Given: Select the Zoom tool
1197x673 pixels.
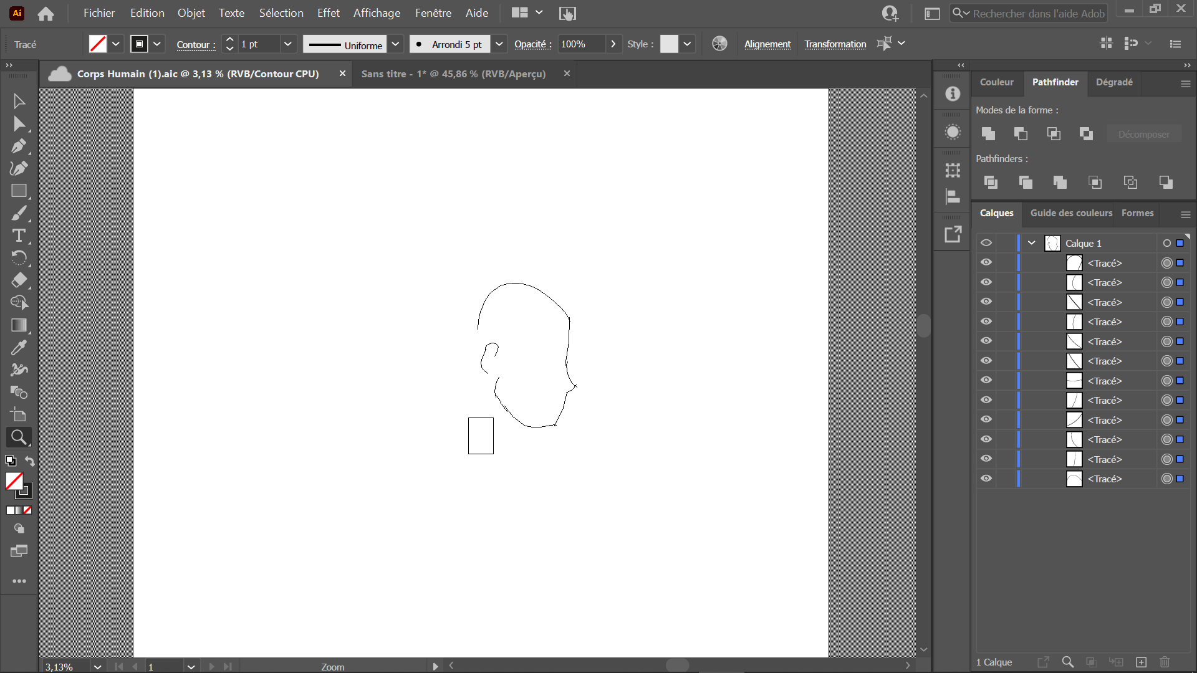Looking at the screenshot, I should coord(18,437).
